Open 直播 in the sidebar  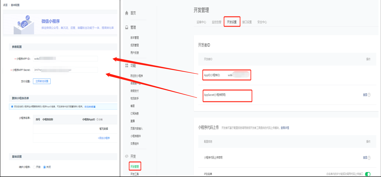pos(132,121)
